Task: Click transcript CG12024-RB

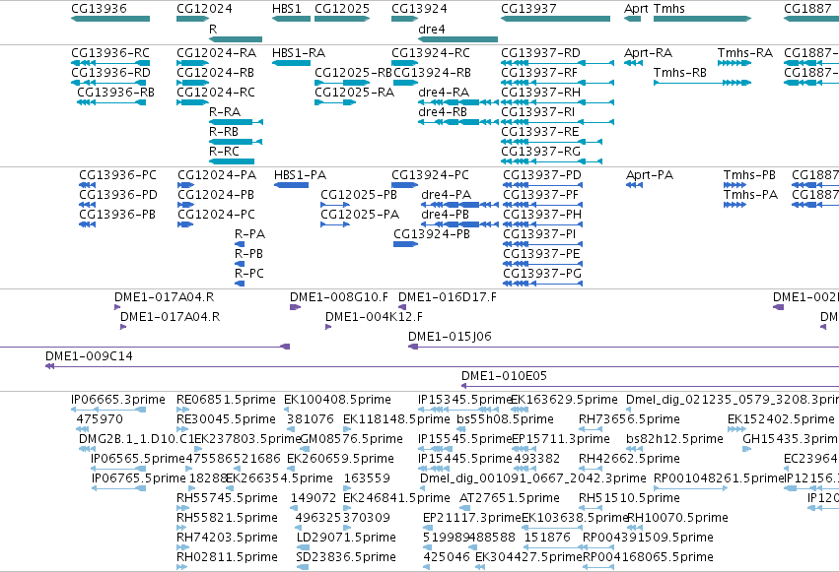Action: (x=192, y=83)
